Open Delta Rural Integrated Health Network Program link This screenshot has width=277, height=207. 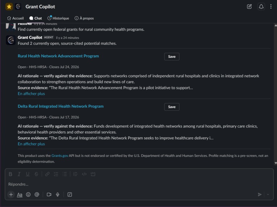(x=61, y=106)
